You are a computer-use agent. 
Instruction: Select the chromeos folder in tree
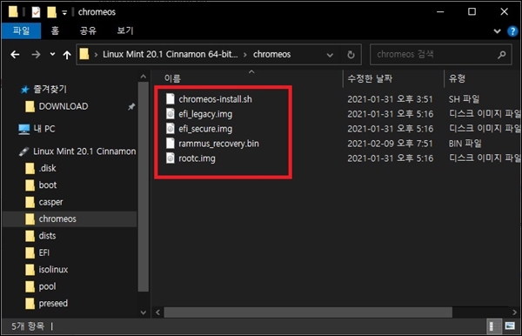point(57,219)
